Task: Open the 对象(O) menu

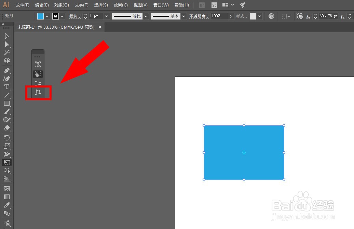Action: [x=62, y=5]
